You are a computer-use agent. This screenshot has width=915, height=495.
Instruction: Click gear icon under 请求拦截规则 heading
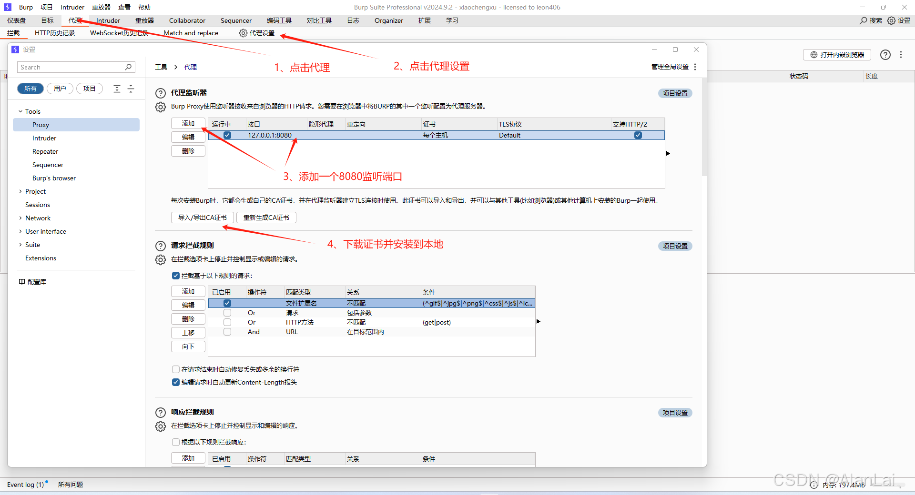[161, 259]
